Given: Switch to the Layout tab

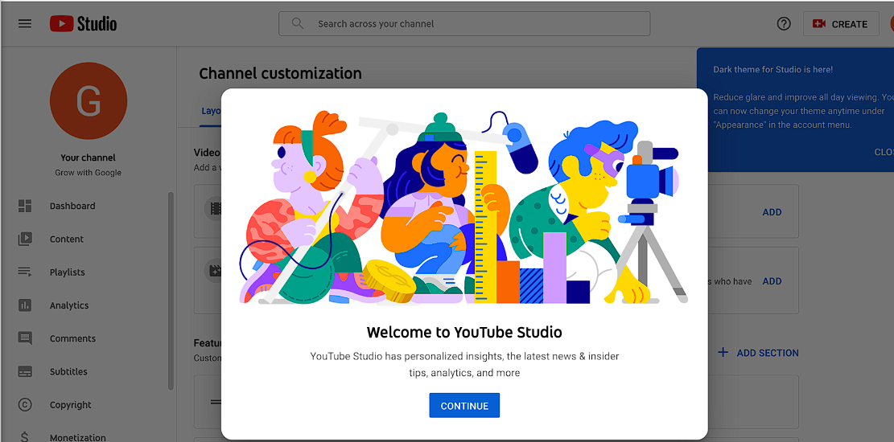Looking at the screenshot, I should coord(210,111).
